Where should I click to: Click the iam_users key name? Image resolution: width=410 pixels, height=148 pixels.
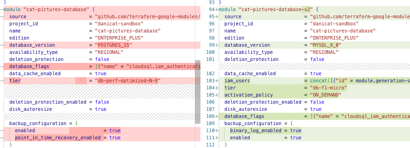[237, 81]
